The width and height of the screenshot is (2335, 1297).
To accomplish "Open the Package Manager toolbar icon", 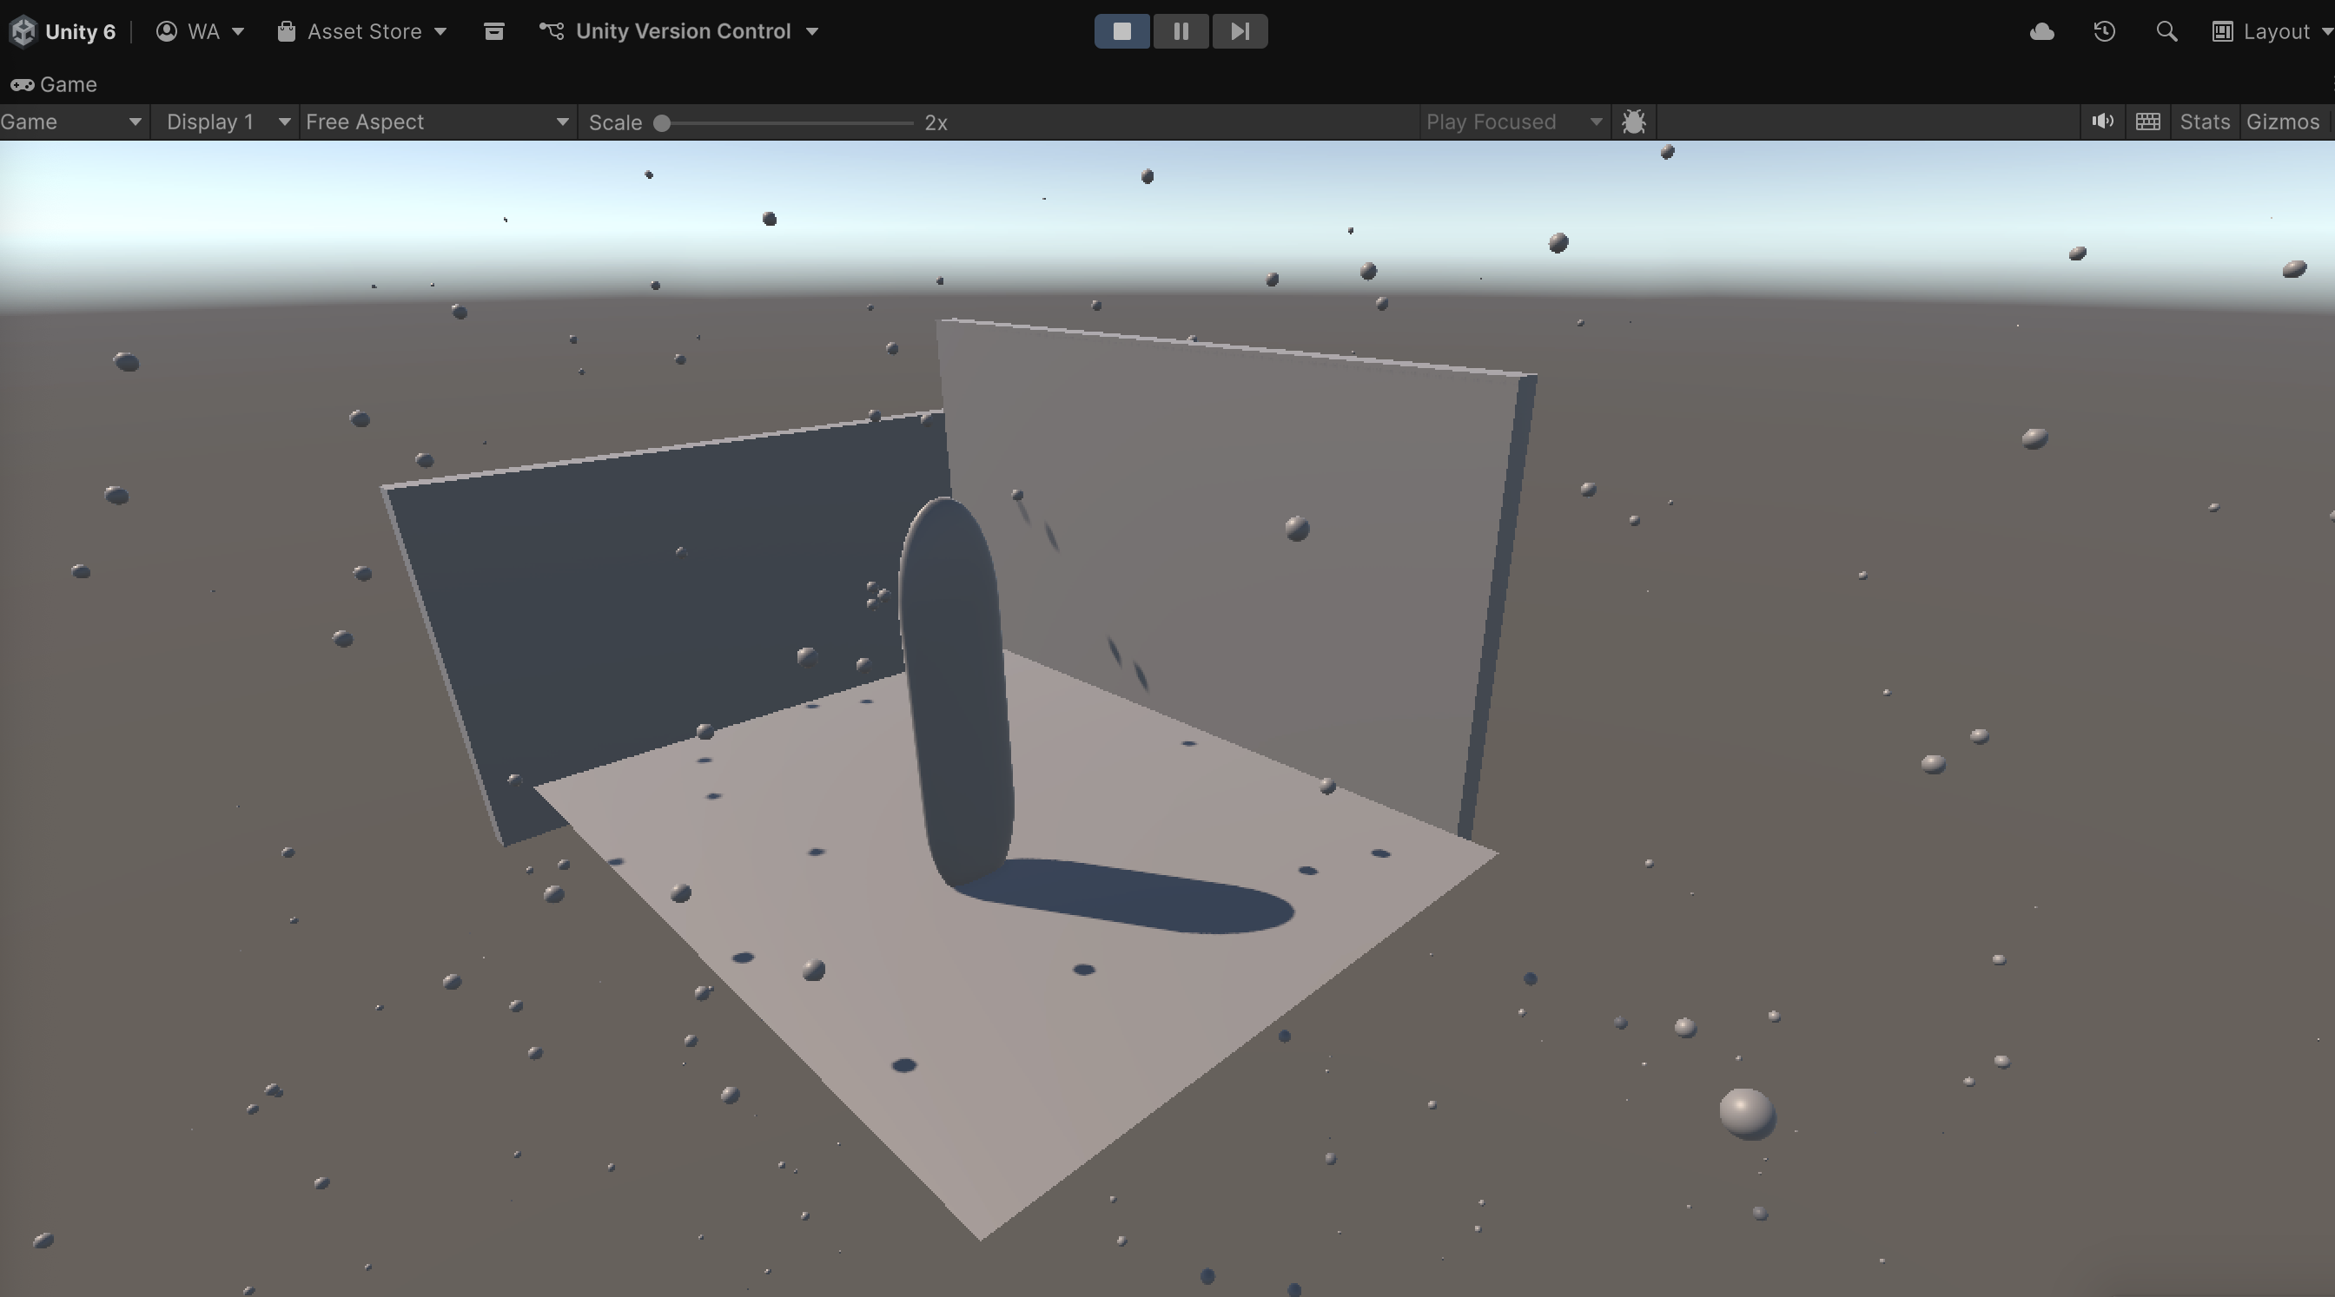I will (494, 30).
